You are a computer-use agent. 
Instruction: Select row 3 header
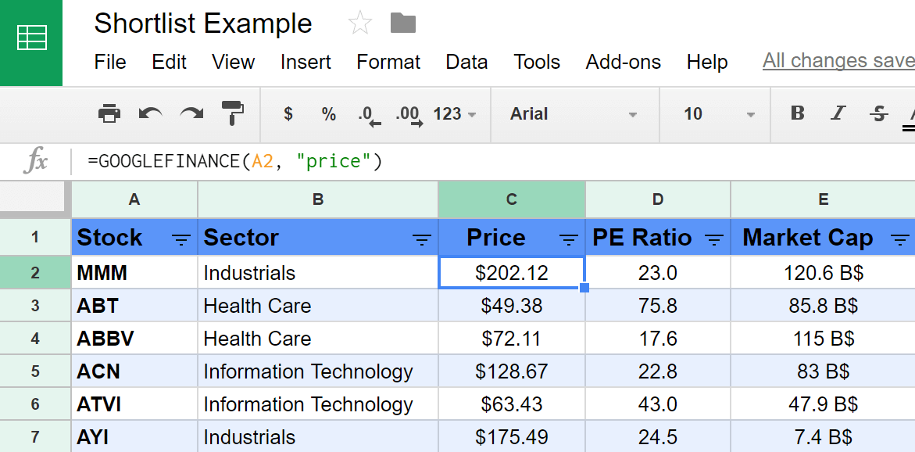36,306
